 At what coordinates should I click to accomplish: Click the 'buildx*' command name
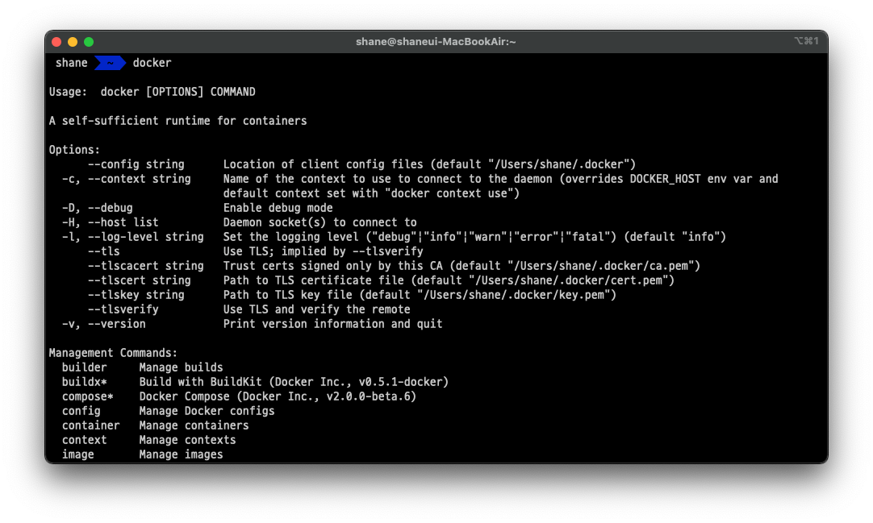click(84, 381)
